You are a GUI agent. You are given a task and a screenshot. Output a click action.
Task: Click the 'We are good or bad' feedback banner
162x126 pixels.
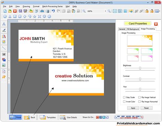coord(129,117)
